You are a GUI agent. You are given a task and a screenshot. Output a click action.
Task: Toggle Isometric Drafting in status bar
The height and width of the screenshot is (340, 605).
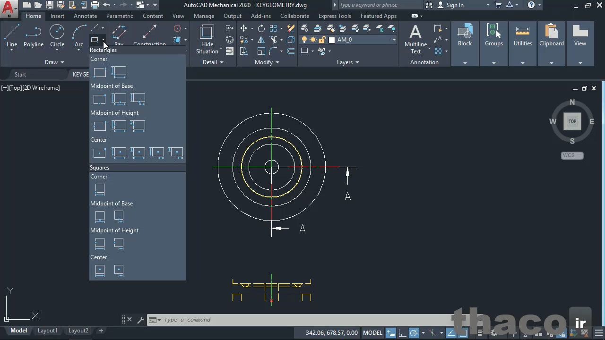(432, 333)
